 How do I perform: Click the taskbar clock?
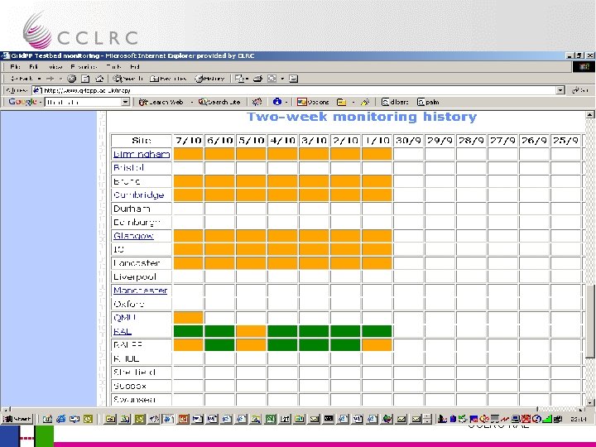point(579,419)
